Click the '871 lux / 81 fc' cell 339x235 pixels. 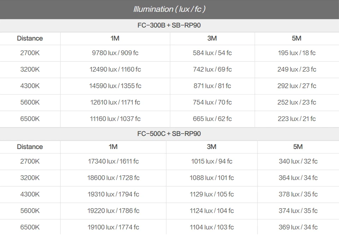click(x=212, y=86)
